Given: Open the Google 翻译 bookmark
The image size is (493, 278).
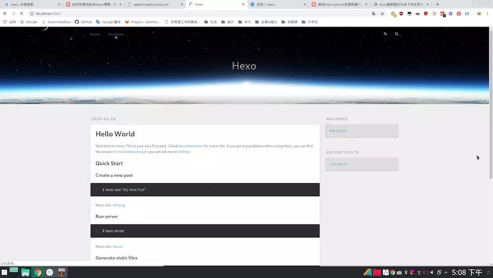Looking at the screenshot, I should coord(108,22).
